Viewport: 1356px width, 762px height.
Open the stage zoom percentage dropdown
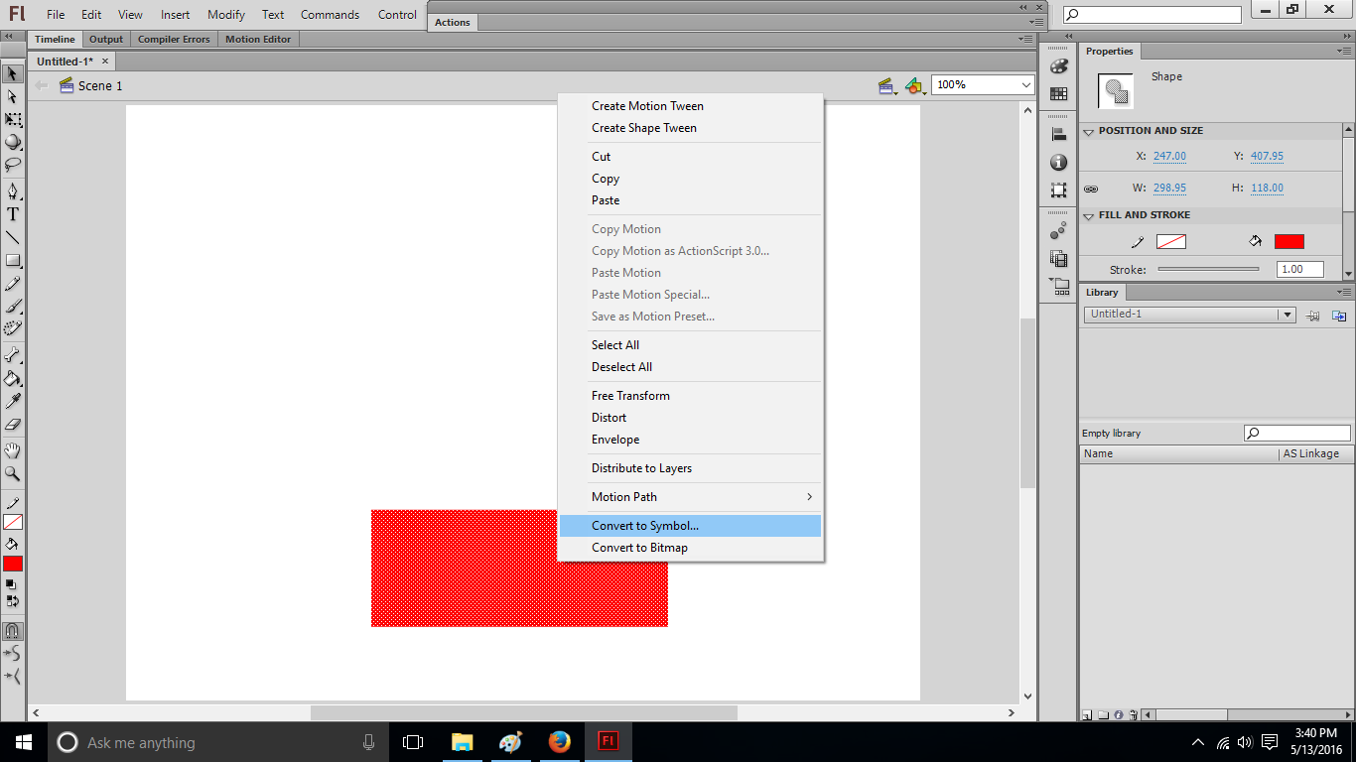coord(1026,85)
